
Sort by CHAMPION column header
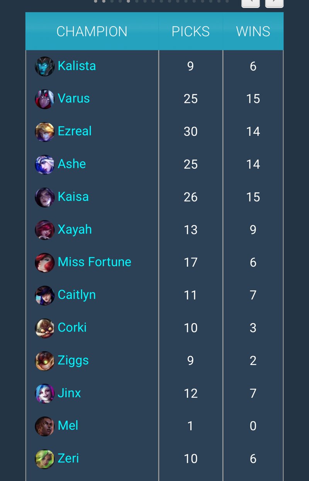[92, 31]
